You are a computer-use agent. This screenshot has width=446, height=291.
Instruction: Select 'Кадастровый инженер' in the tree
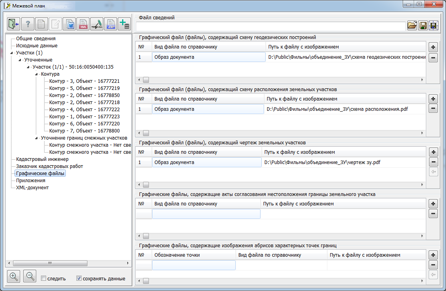[x=42, y=159]
